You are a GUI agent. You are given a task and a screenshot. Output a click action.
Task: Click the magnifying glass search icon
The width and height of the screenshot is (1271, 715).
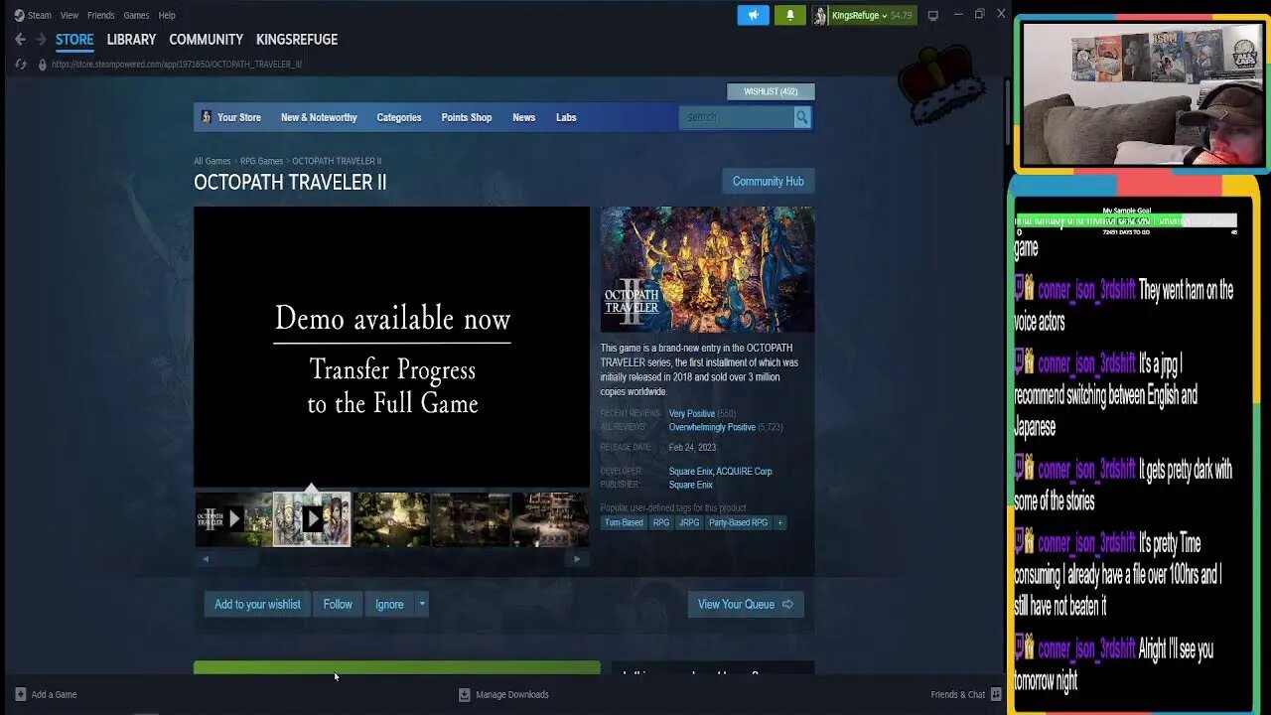click(x=801, y=117)
